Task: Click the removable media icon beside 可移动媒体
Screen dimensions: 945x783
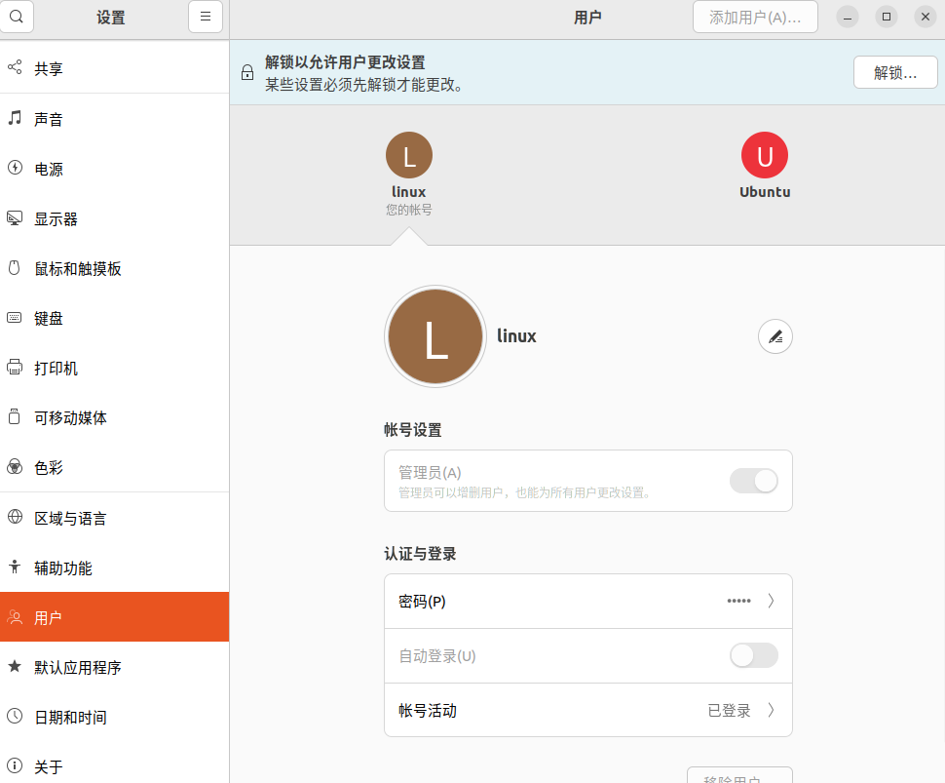Action: [15, 416]
